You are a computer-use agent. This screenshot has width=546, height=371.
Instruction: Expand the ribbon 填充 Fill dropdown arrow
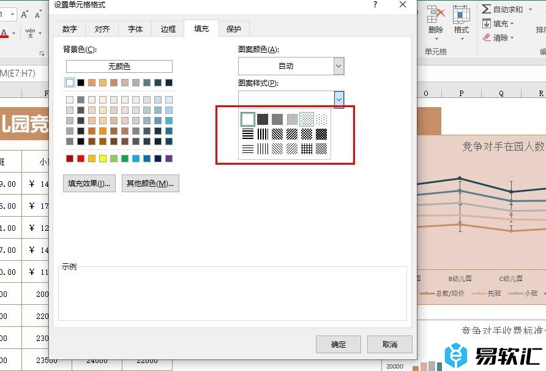(512, 24)
